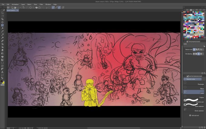Select the Move layer tool
This screenshot has height=129, width=206.
[x=2, y=22]
